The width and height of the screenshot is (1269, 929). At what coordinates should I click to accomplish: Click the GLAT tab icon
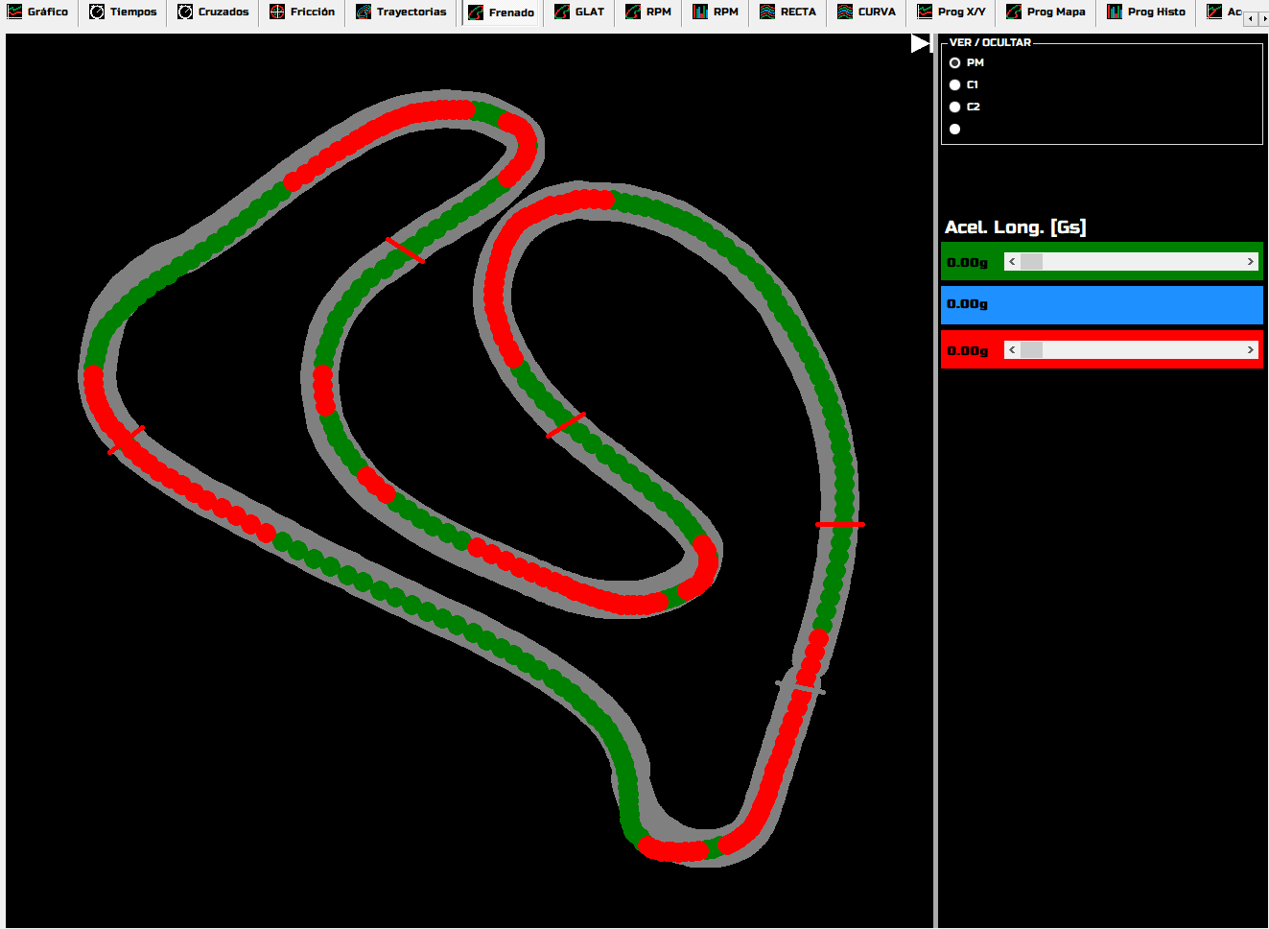[x=562, y=12]
